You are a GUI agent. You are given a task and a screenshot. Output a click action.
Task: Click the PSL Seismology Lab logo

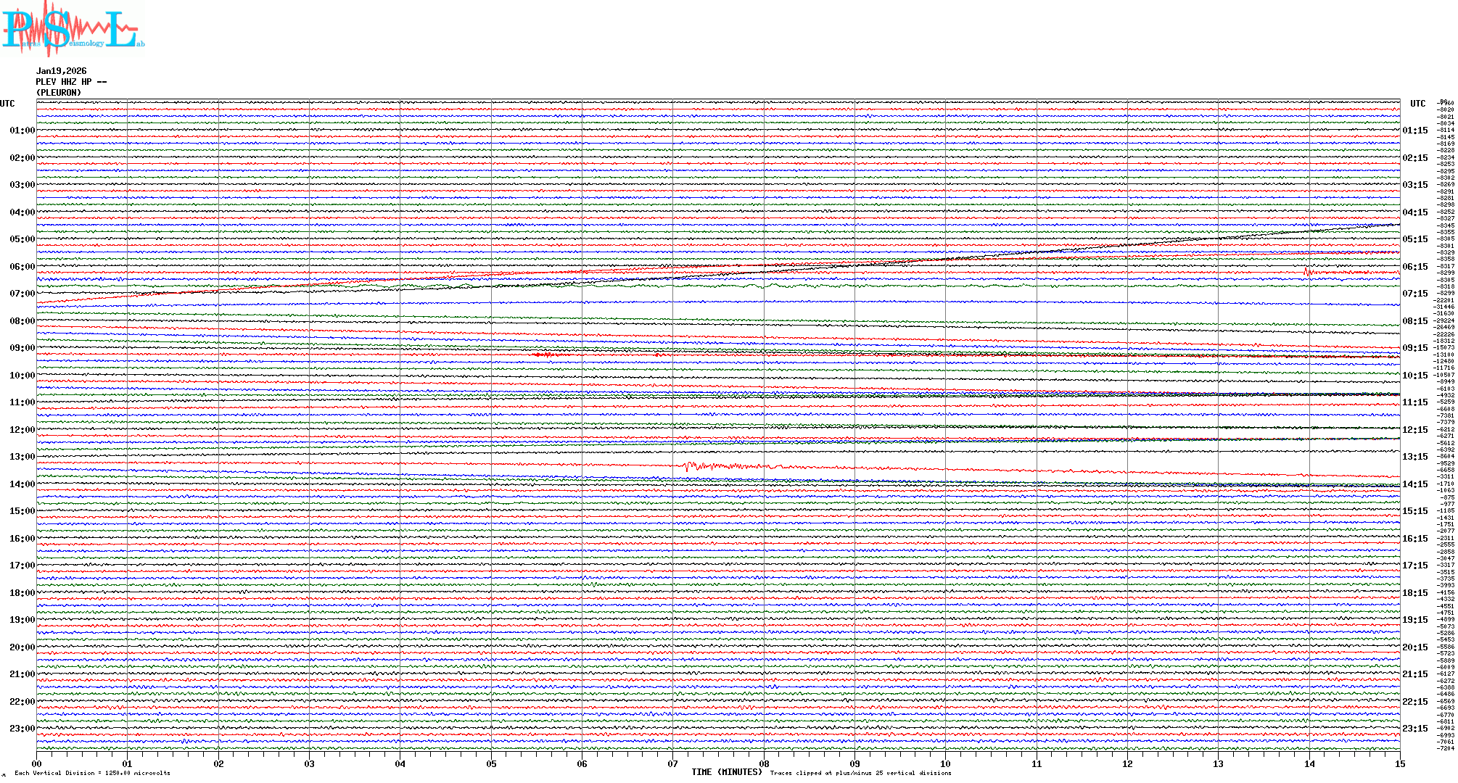73,29
